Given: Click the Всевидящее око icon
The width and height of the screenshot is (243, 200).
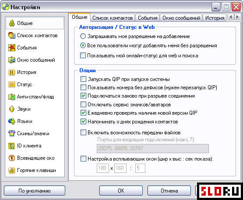Looking at the screenshot, I should pyautogui.click(x=12, y=158).
